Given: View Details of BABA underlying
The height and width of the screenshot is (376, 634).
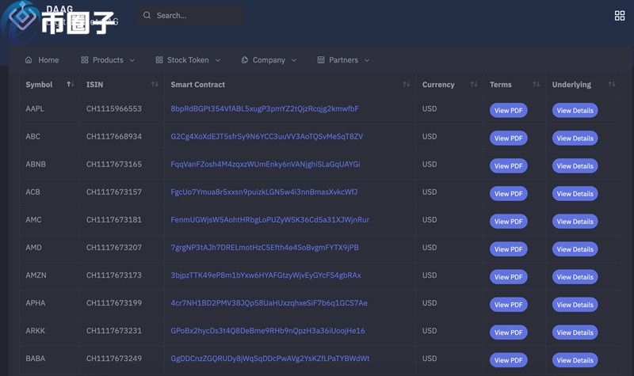Looking at the screenshot, I should click(x=575, y=360).
